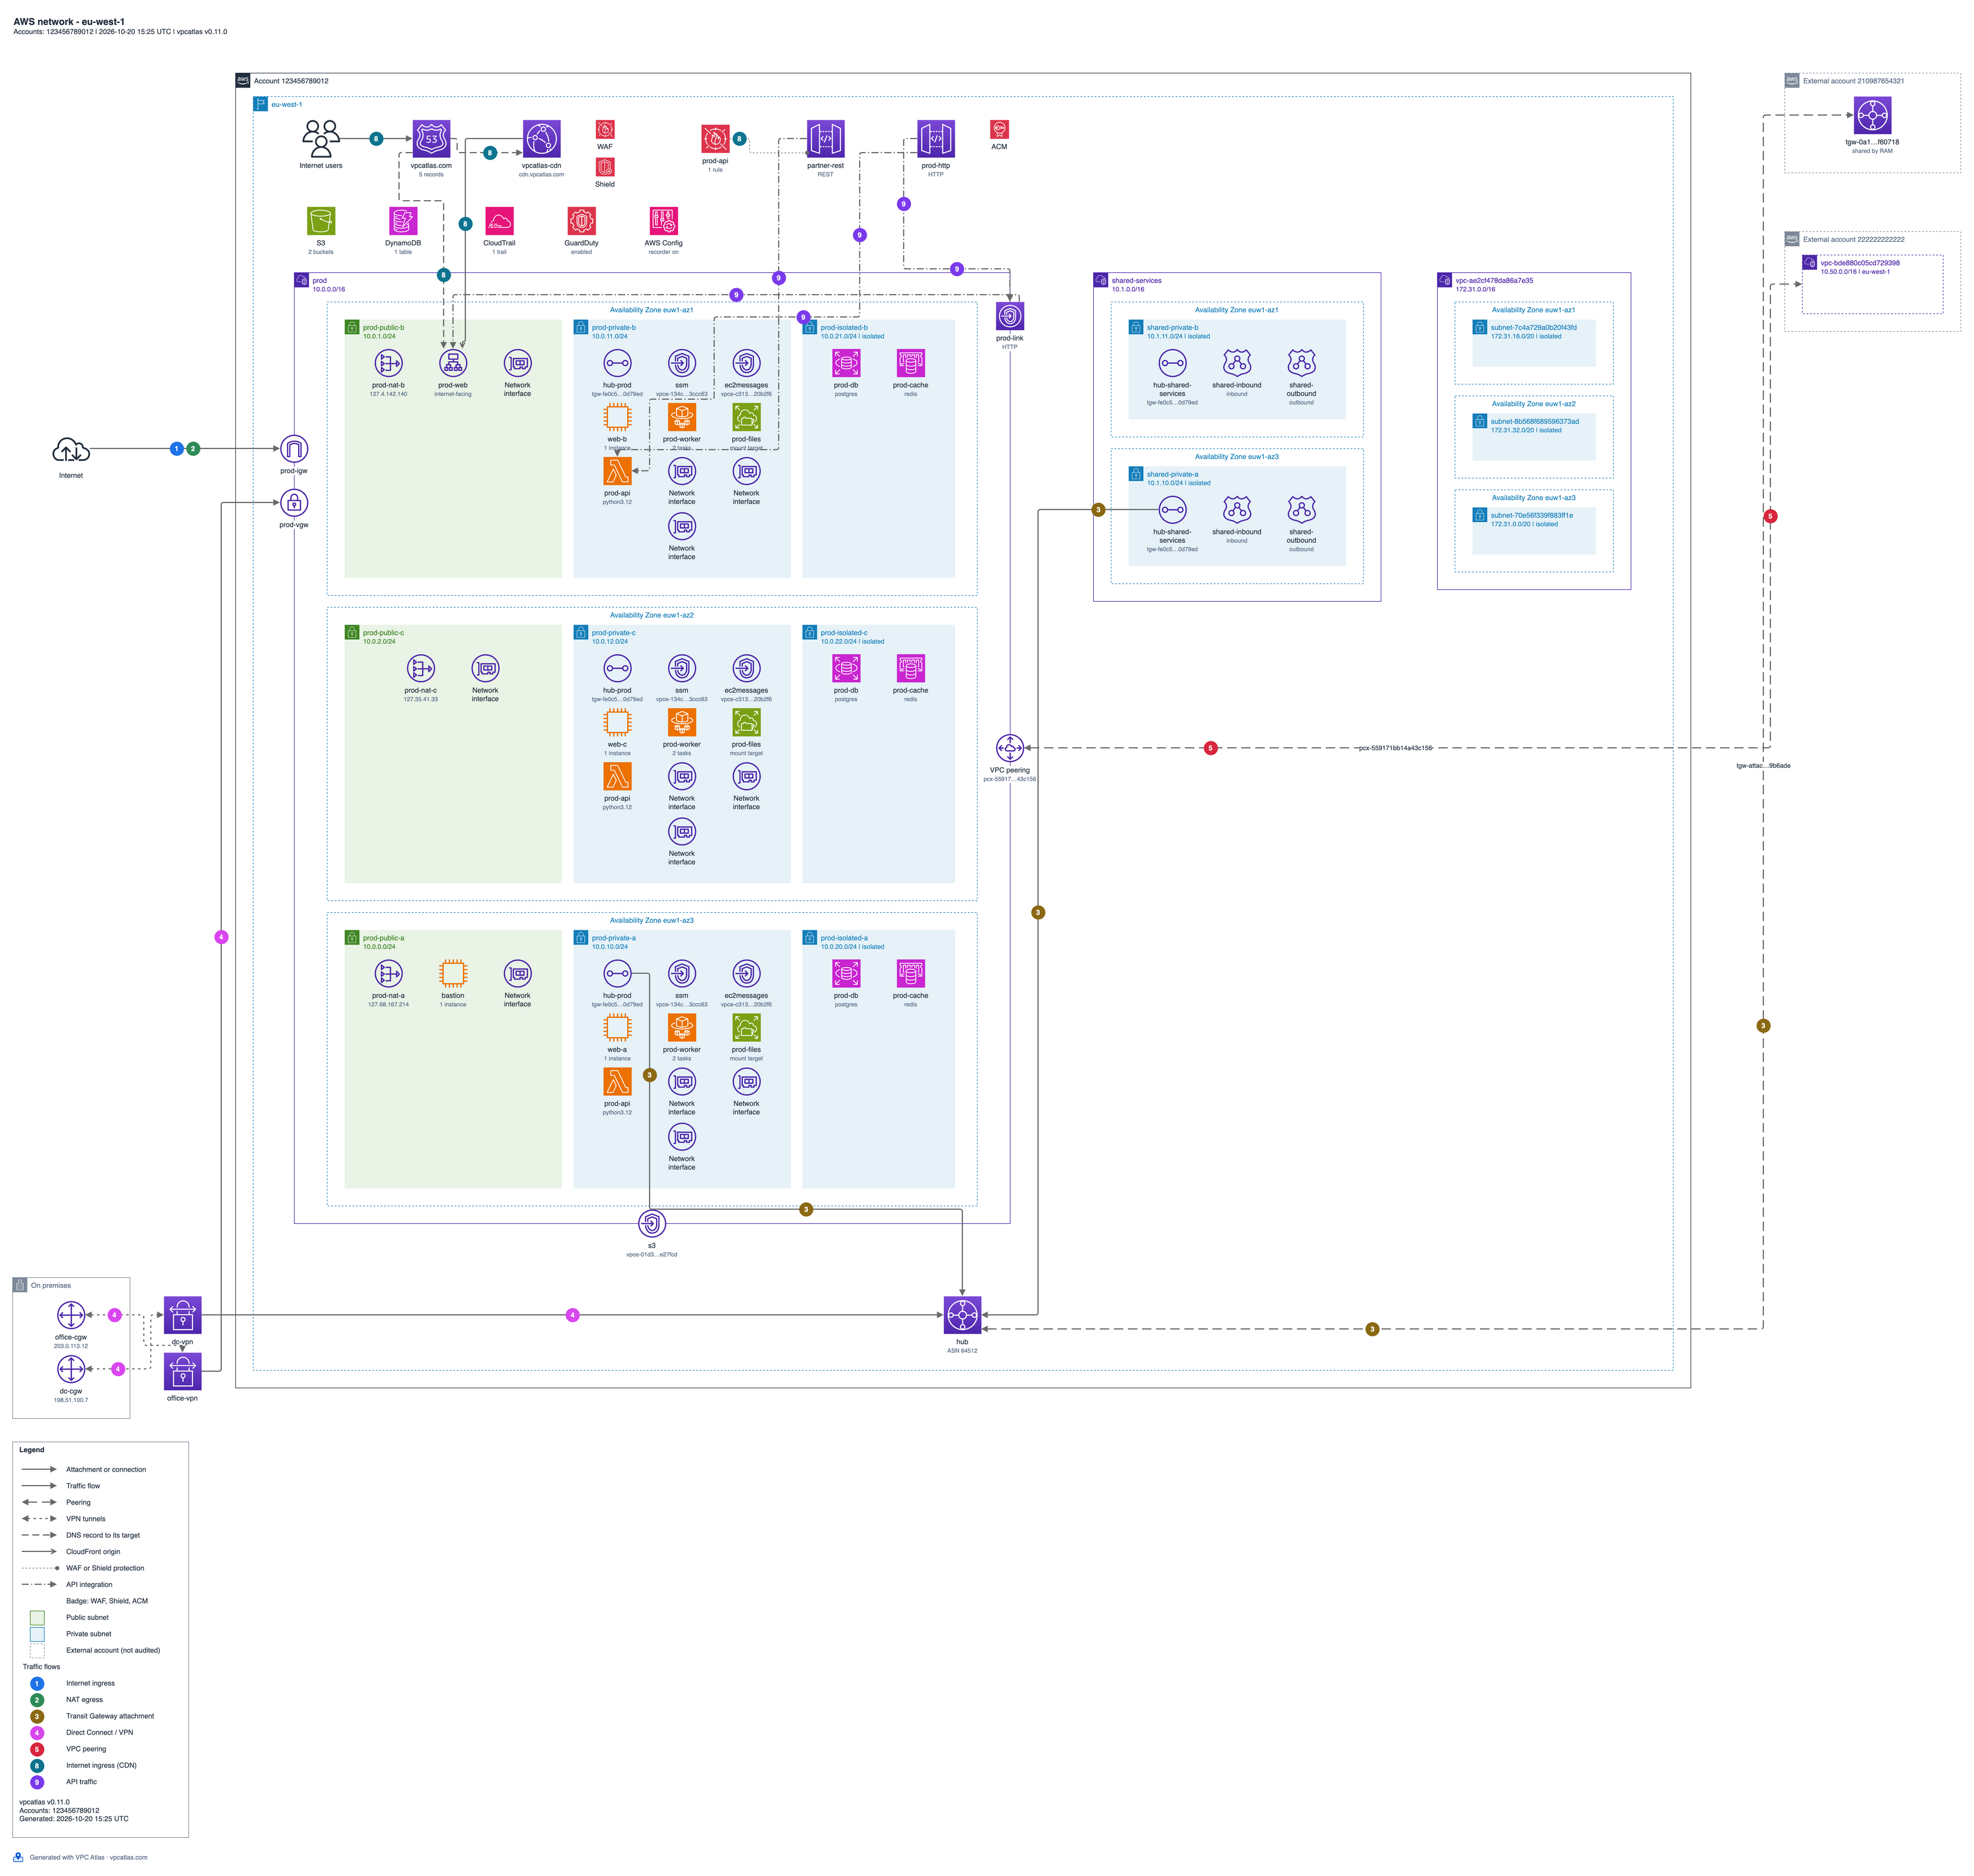1974x1876 pixels.
Task: Click the S3 buckets icon
Action: [x=321, y=221]
